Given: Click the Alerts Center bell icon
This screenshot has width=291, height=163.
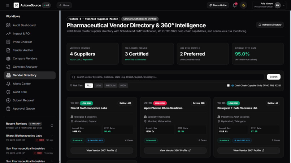Looking at the screenshot, I should tap(8, 83).
